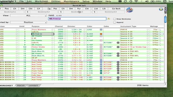Click the orange G-355 color swatch for unit 3
Image resolution: width=173 pixels, height=97 pixels.
pyautogui.click(x=101, y=34)
